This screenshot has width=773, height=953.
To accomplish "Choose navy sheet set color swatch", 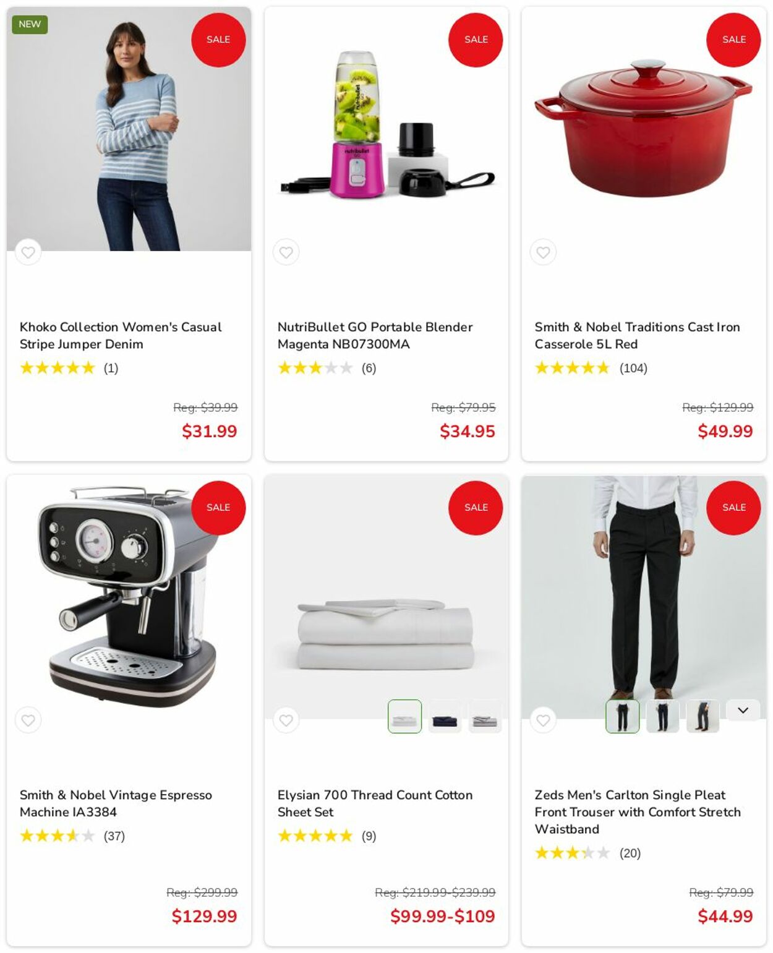I will pos(445,716).
